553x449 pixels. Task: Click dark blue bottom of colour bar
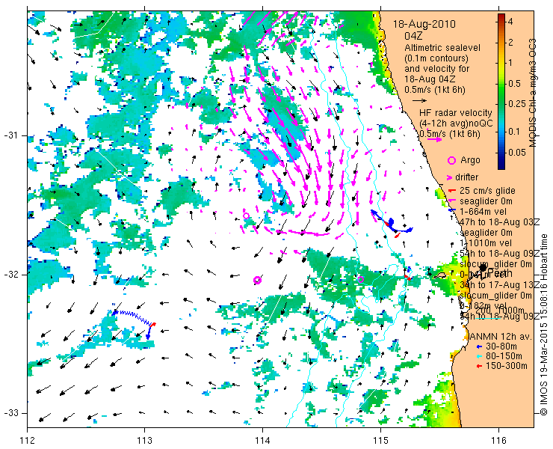pyautogui.click(x=501, y=163)
